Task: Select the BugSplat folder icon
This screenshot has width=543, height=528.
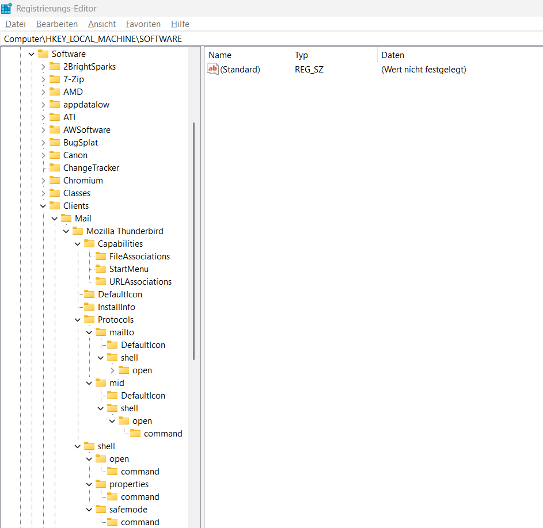Action: 55,143
